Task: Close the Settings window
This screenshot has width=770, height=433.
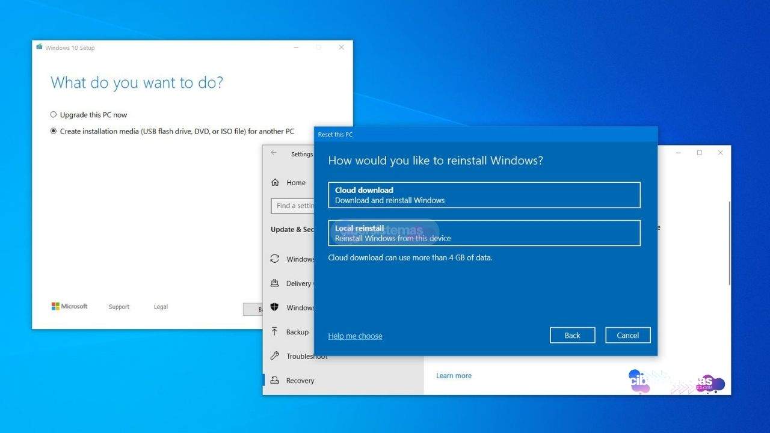Action: [x=720, y=153]
